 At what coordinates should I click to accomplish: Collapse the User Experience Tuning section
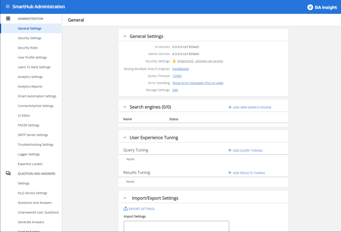(x=125, y=138)
